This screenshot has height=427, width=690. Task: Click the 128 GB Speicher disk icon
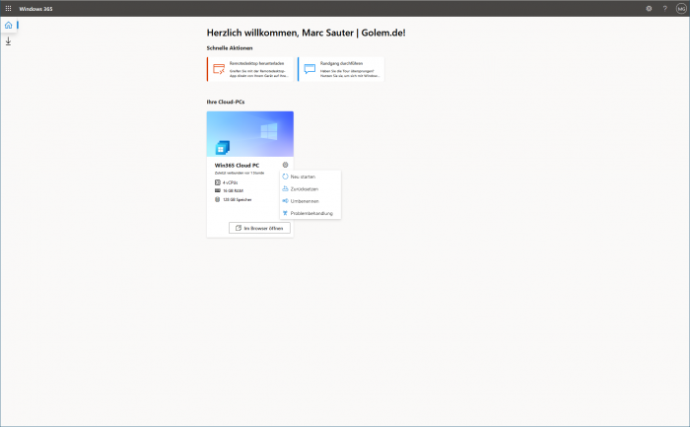pos(218,199)
